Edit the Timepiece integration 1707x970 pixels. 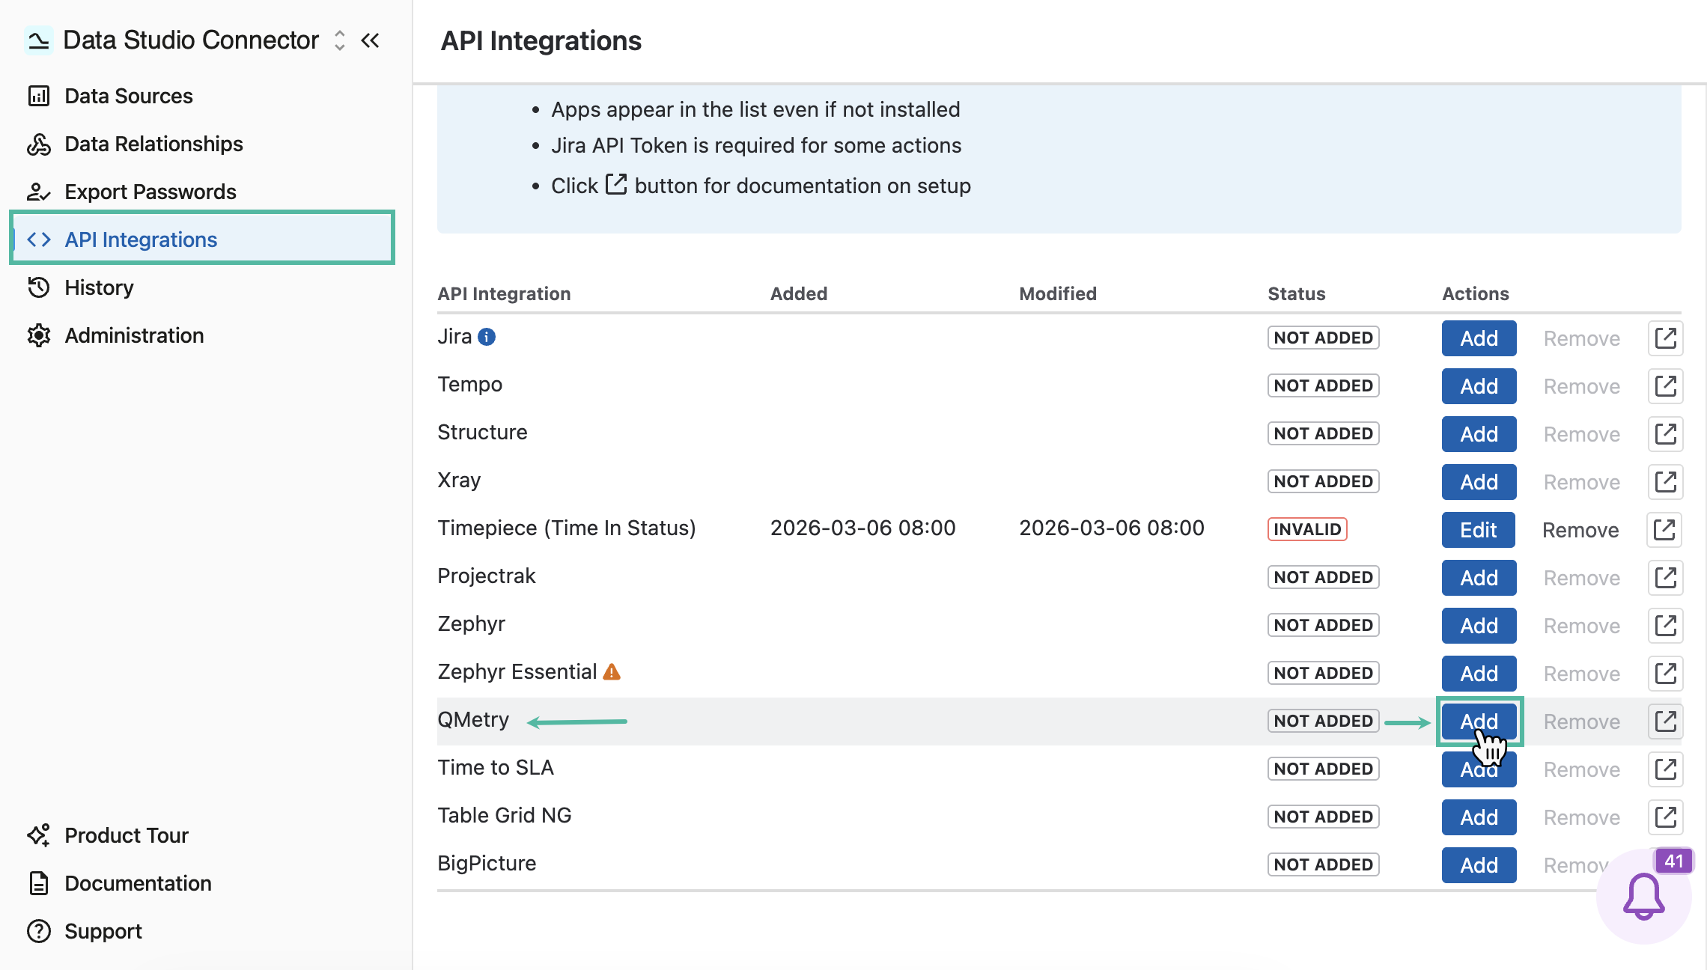click(x=1478, y=530)
